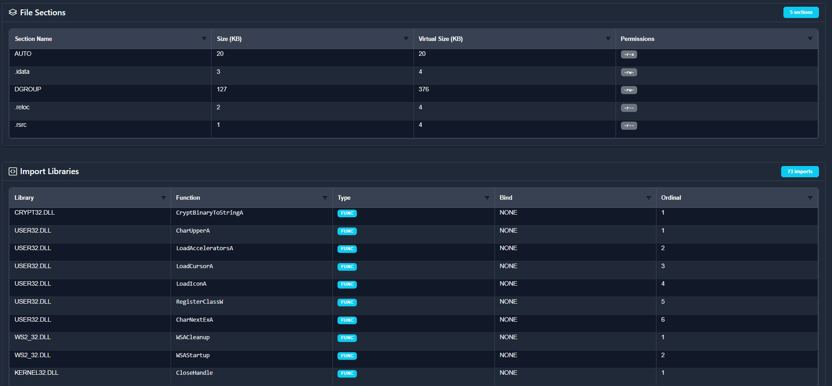Click the NONE bind value for RegisterClassW
Screen dimensions: 832x386
[508, 302]
